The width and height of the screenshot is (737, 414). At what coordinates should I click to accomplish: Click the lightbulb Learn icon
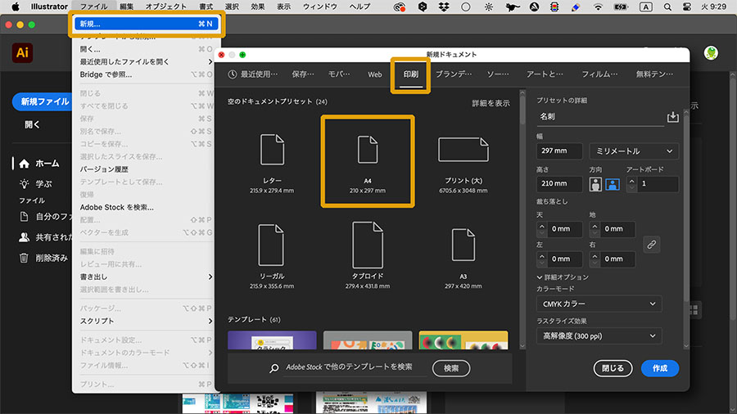click(x=24, y=184)
